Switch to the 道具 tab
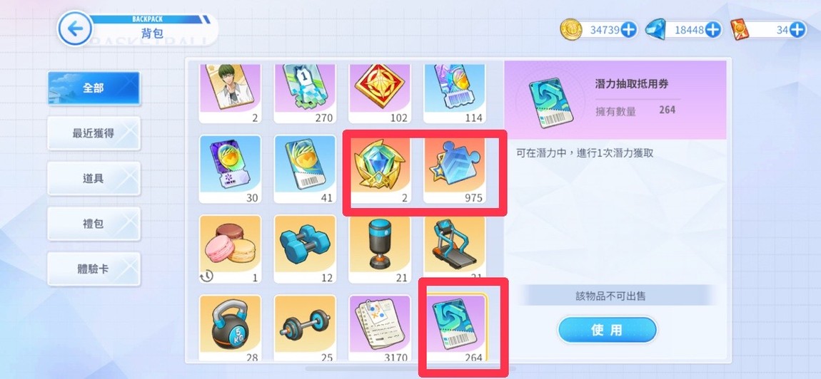Screen dimensions: 821x379 coord(94,178)
